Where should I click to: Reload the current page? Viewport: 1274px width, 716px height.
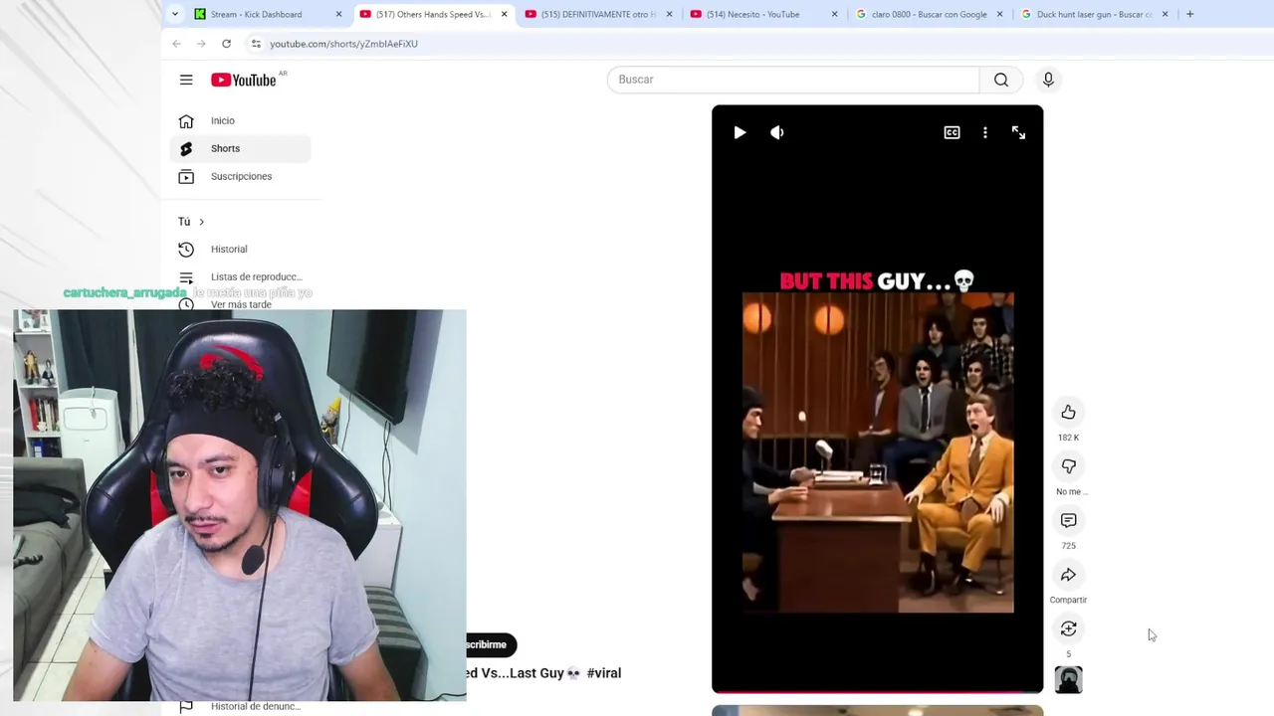pos(226,44)
